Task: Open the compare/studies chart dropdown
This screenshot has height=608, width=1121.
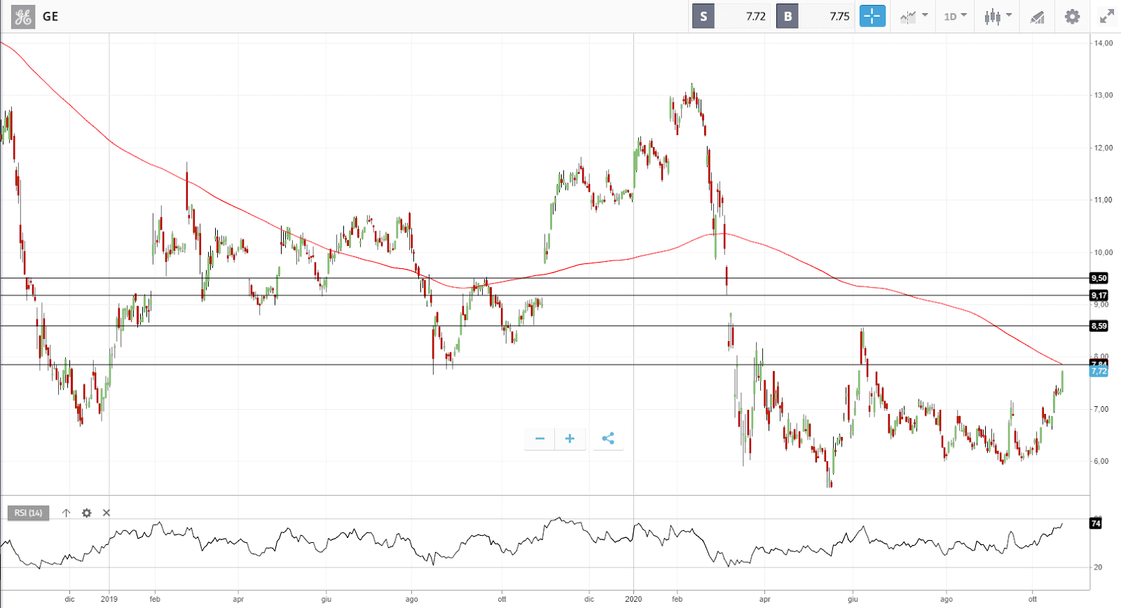Action: pos(914,16)
